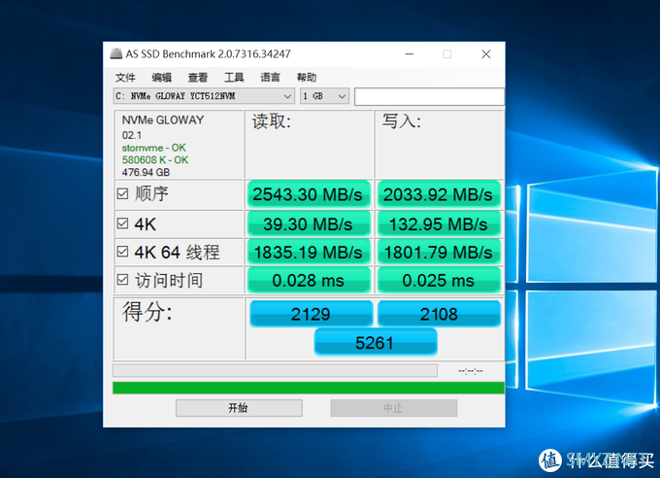Image resolution: width=660 pixels, height=478 pixels.
Task: Open the 查看 menu
Action: [x=198, y=78]
